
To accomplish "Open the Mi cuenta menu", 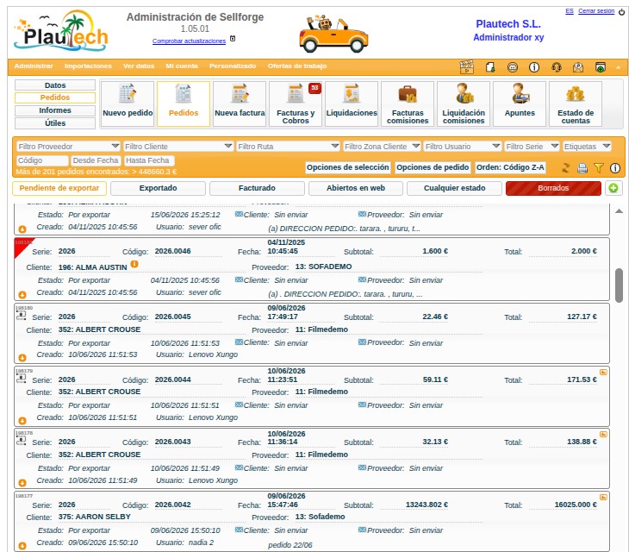I will pyautogui.click(x=182, y=66).
